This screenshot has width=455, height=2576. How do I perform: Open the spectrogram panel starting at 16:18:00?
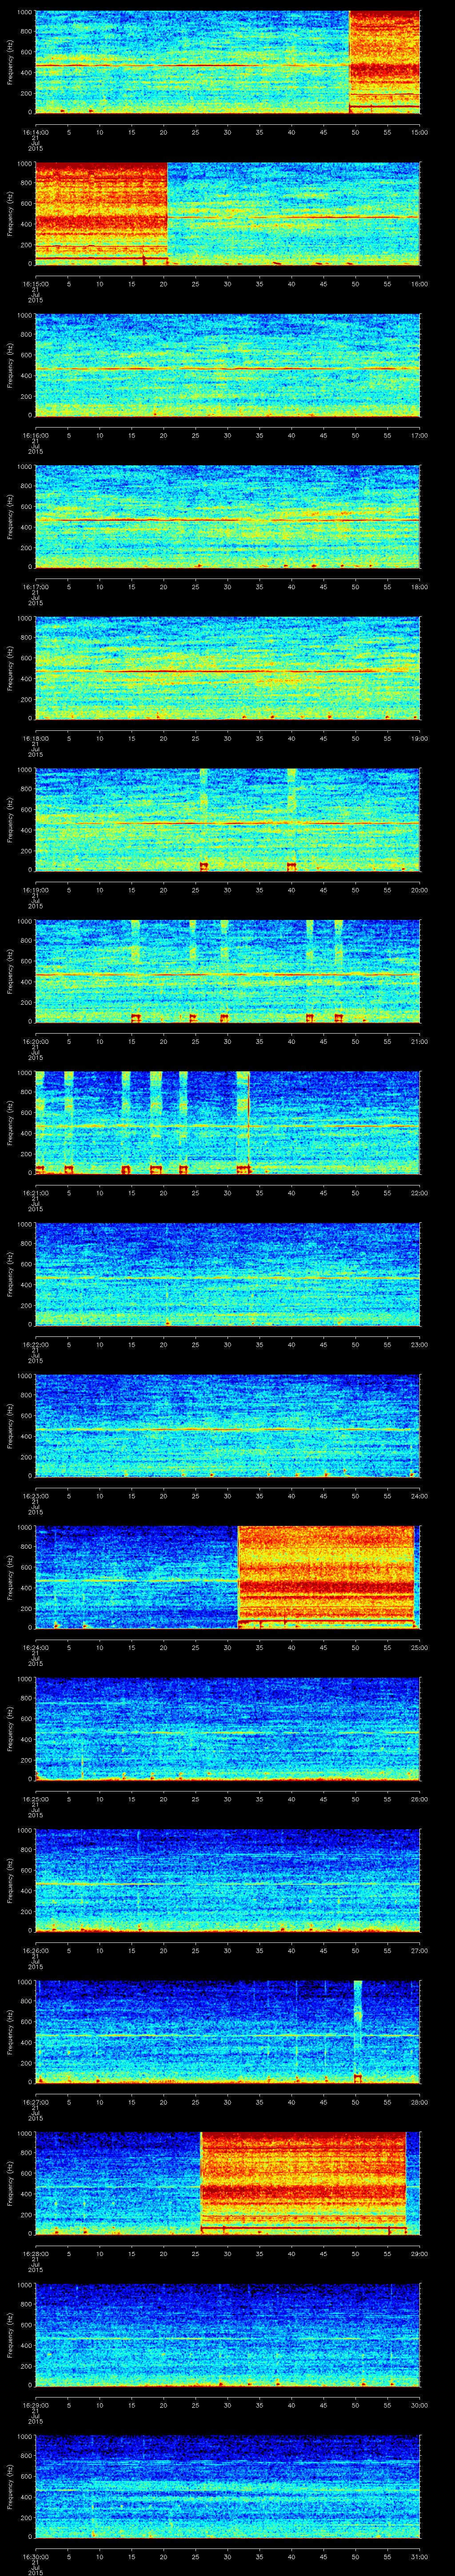[227, 668]
